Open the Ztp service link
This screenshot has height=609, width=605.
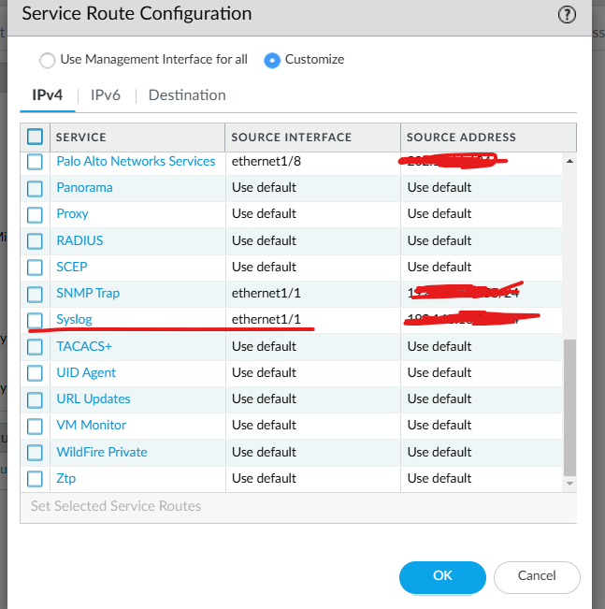[66, 479]
